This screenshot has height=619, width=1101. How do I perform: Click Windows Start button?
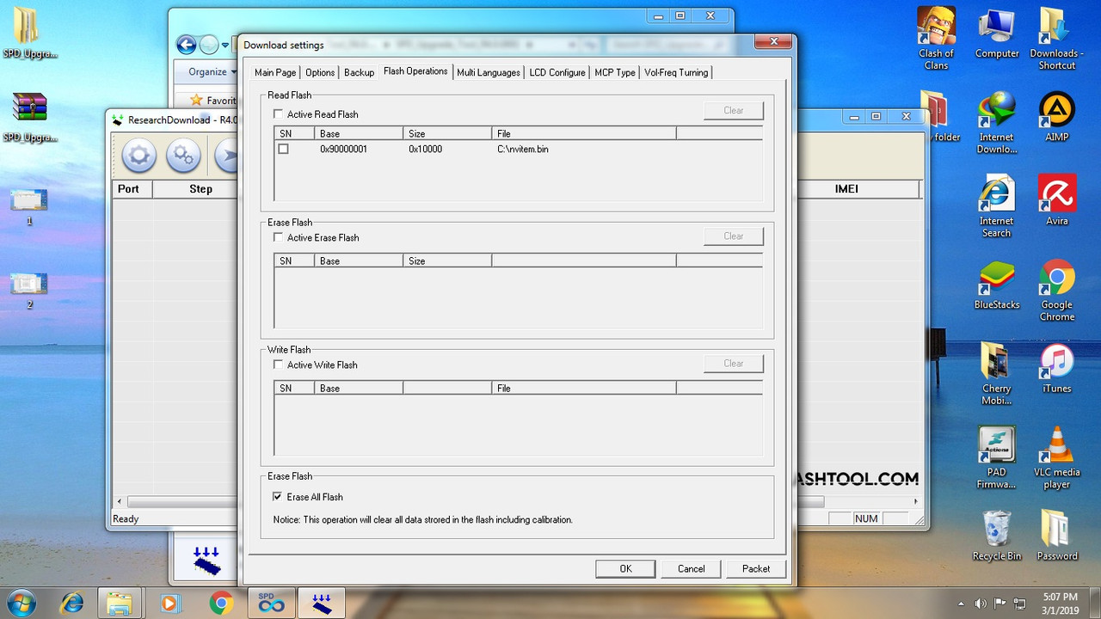(21, 603)
